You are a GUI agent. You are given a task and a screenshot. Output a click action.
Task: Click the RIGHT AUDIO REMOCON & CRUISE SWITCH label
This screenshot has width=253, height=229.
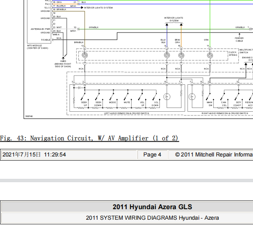pyautogui.click(x=225, y=113)
